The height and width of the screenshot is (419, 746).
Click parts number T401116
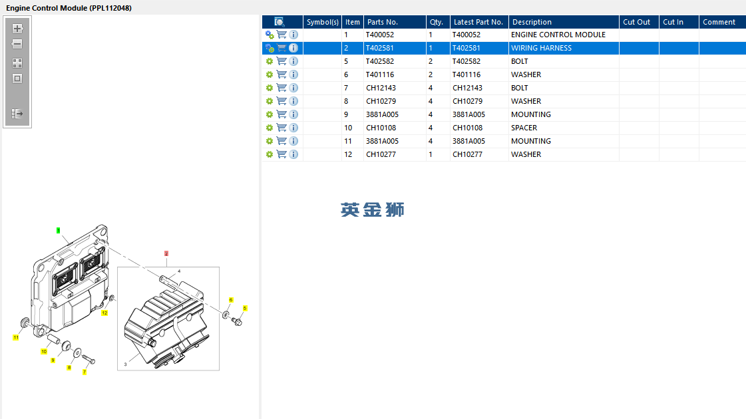point(380,74)
